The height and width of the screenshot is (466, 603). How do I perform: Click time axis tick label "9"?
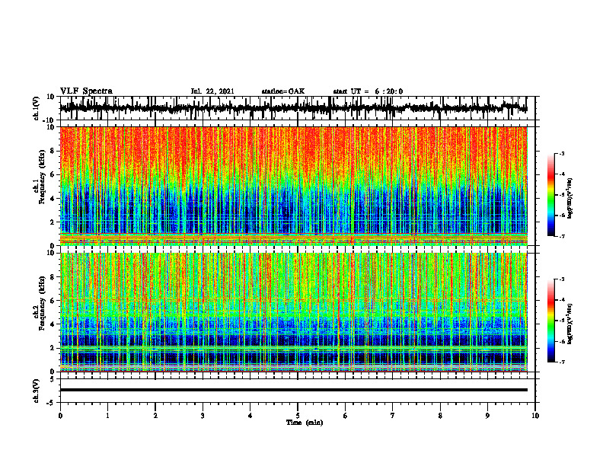pyautogui.click(x=487, y=416)
